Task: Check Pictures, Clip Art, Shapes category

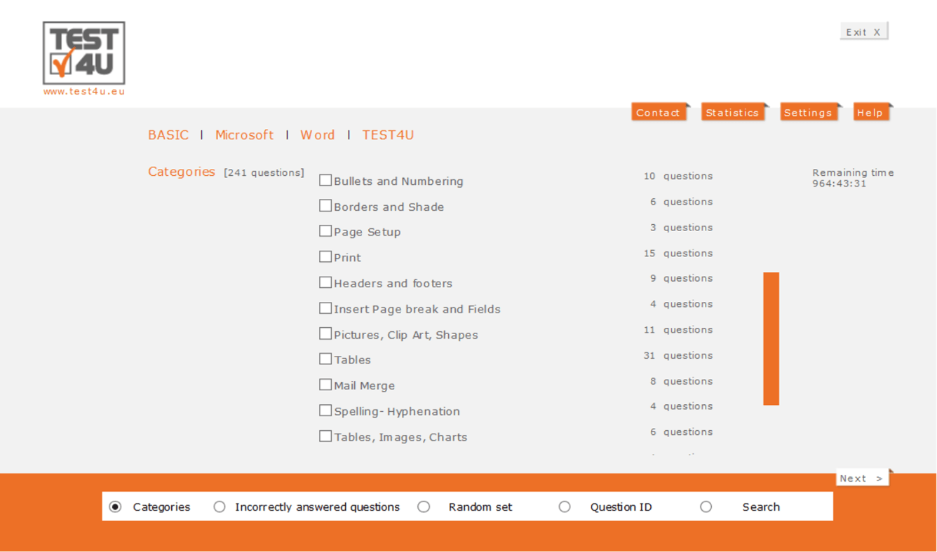Action: tap(325, 333)
